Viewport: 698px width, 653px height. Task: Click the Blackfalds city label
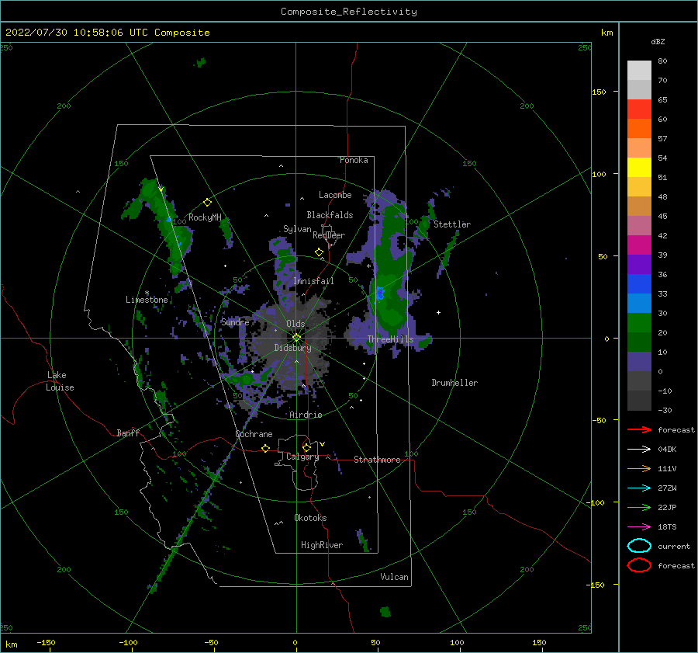point(330,215)
